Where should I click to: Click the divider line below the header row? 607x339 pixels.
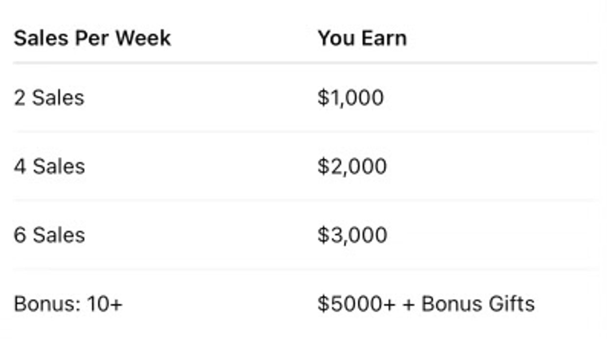304,63
